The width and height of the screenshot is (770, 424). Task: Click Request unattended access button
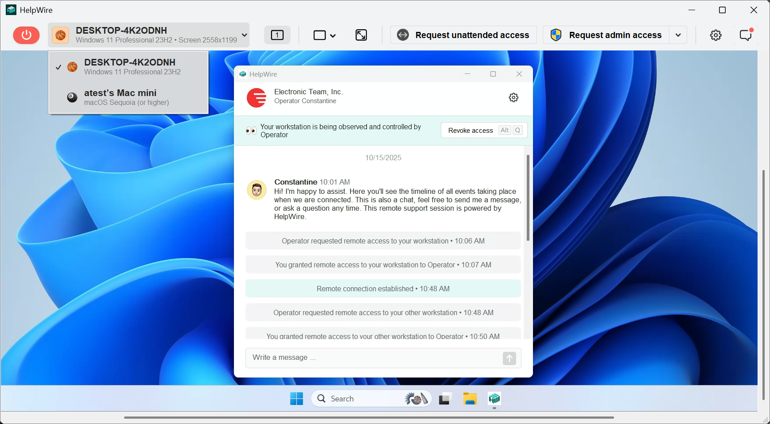tap(463, 35)
